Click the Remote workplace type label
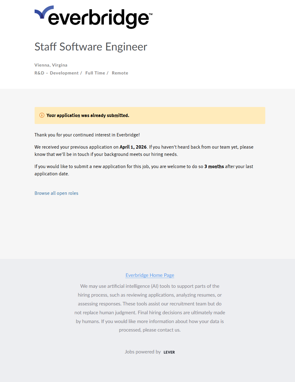 click(x=120, y=73)
